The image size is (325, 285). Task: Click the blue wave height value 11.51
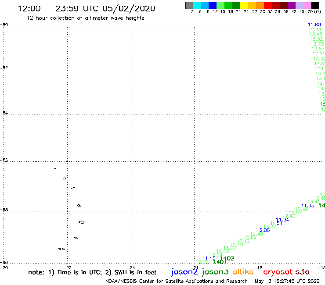[x=276, y=223]
